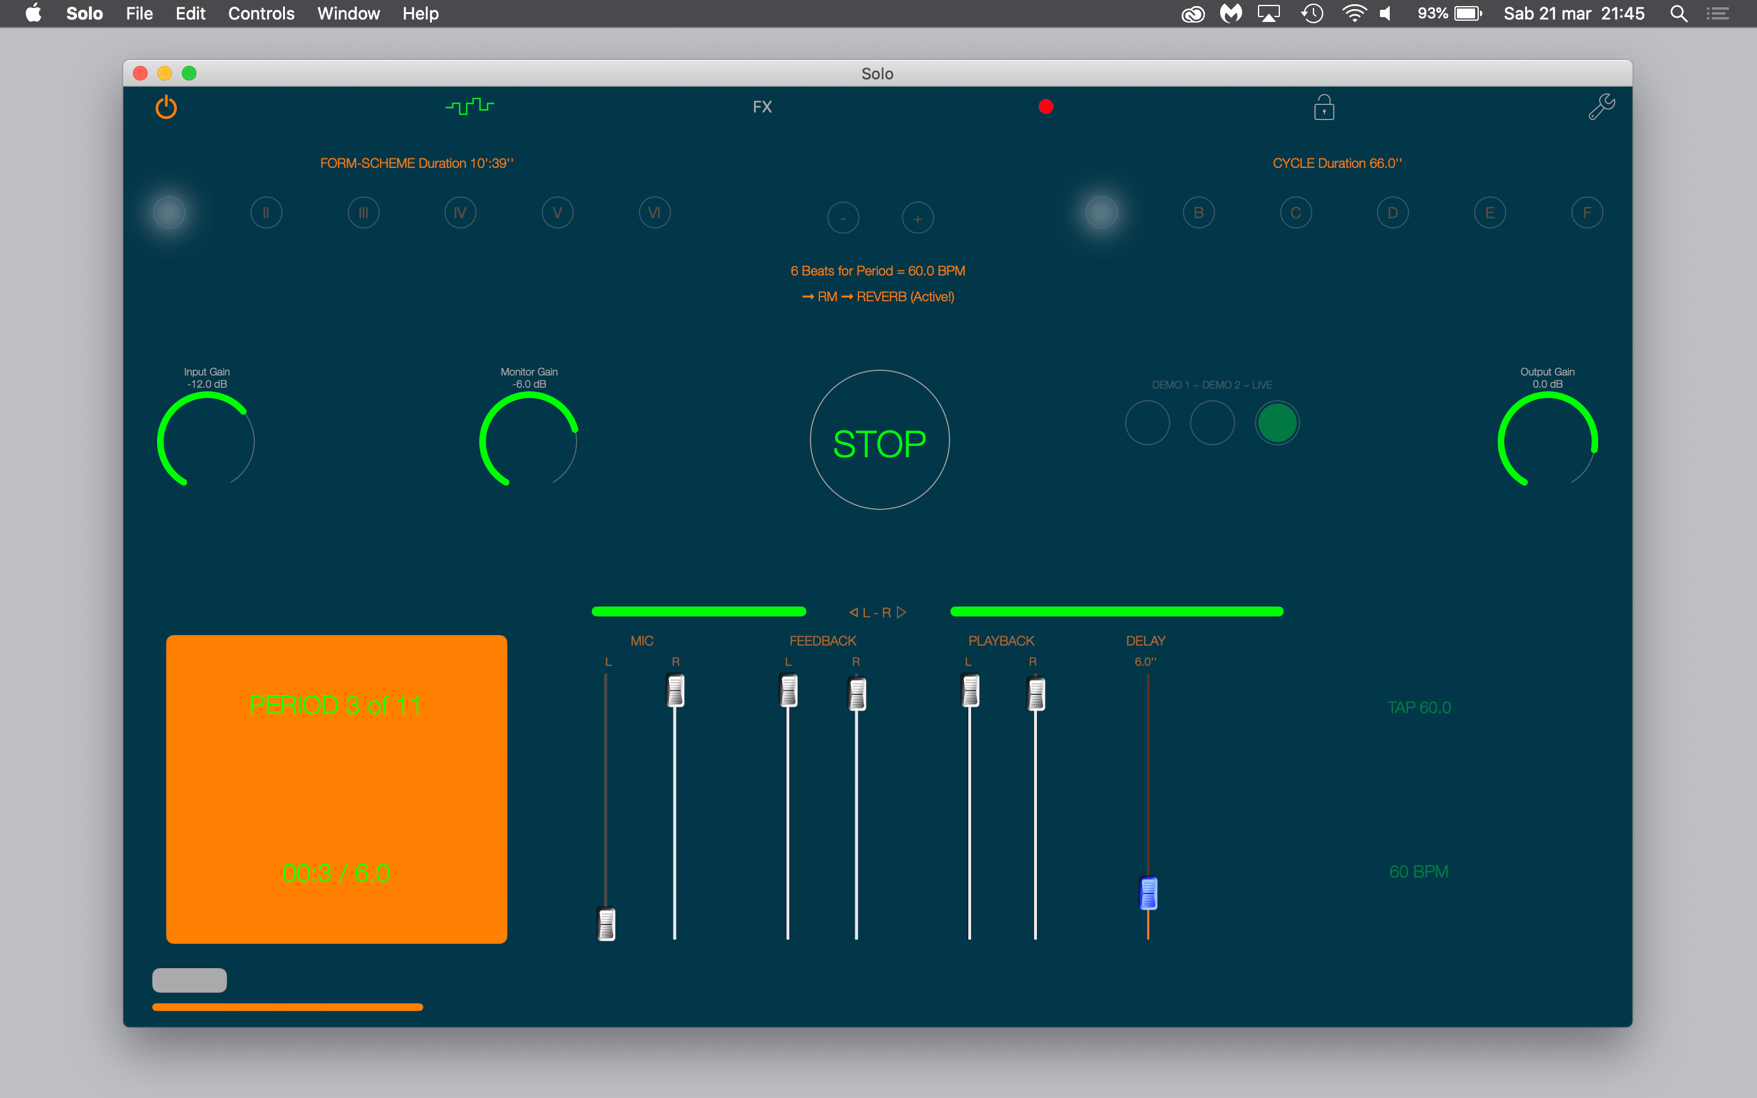Open Notification Center list icon
This screenshot has height=1098, width=1757.
click(x=1717, y=13)
